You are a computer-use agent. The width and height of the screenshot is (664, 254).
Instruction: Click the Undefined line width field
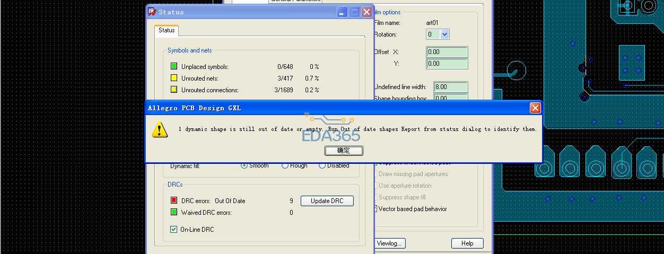click(451, 87)
